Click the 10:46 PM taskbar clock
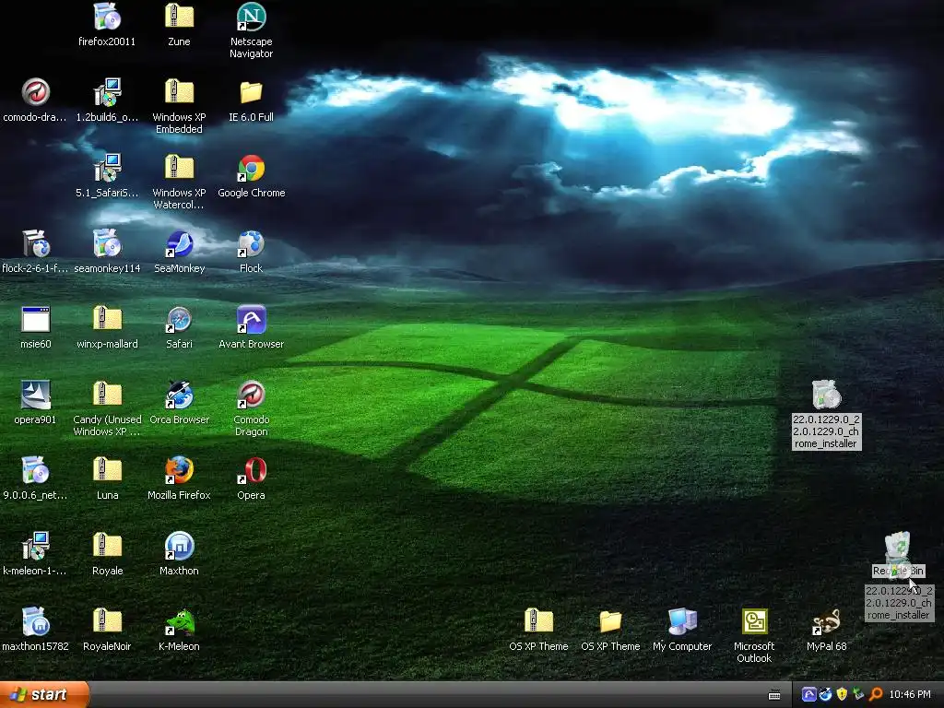Viewport: 944px width, 708px height. pos(910,695)
